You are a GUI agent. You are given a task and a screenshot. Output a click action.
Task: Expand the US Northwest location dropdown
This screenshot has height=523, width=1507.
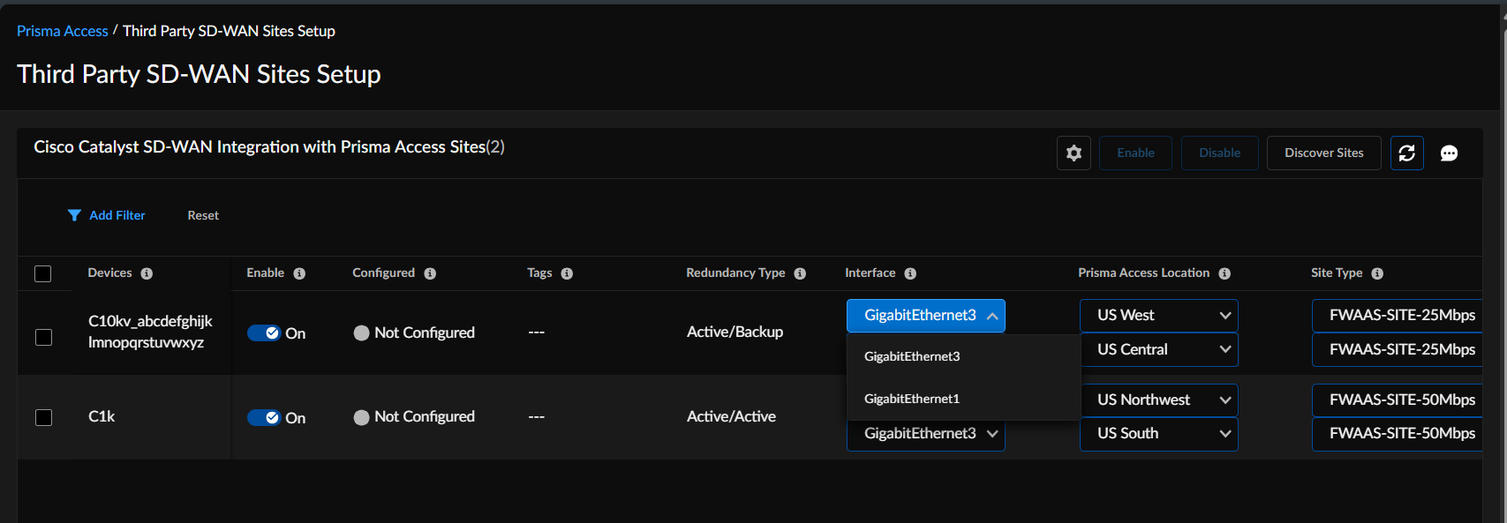(1158, 400)
